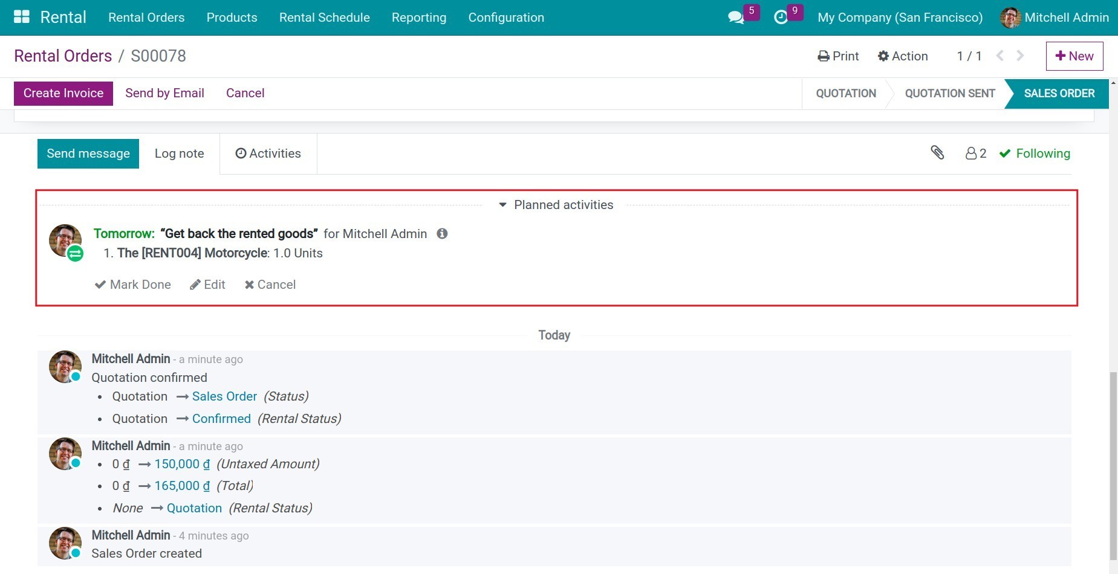Create a new record with New button

1074,56
